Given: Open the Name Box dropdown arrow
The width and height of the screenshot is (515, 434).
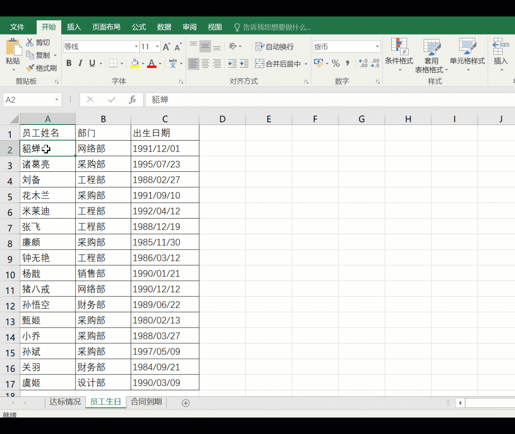Looking at the screenshot, I should pos(57,100).
